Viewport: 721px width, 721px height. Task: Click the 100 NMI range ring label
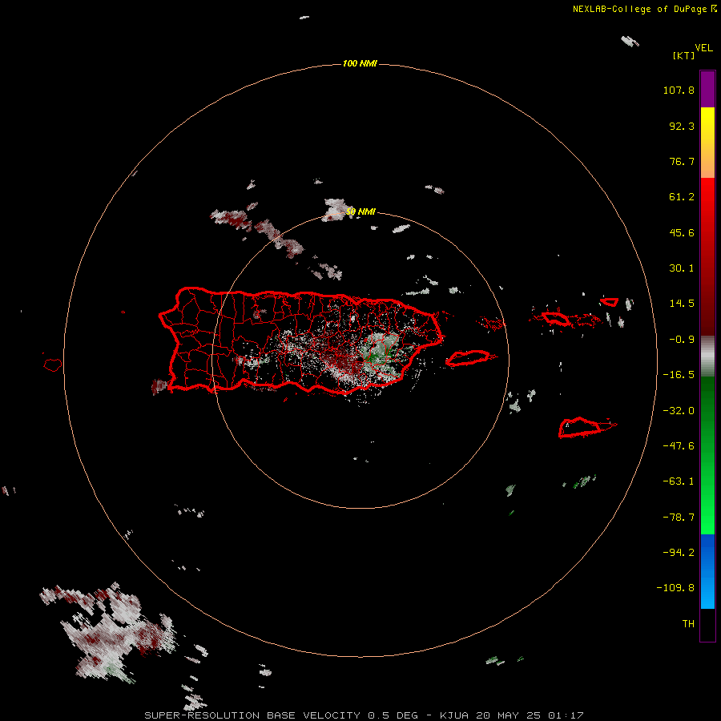click(x=360, y=63)
